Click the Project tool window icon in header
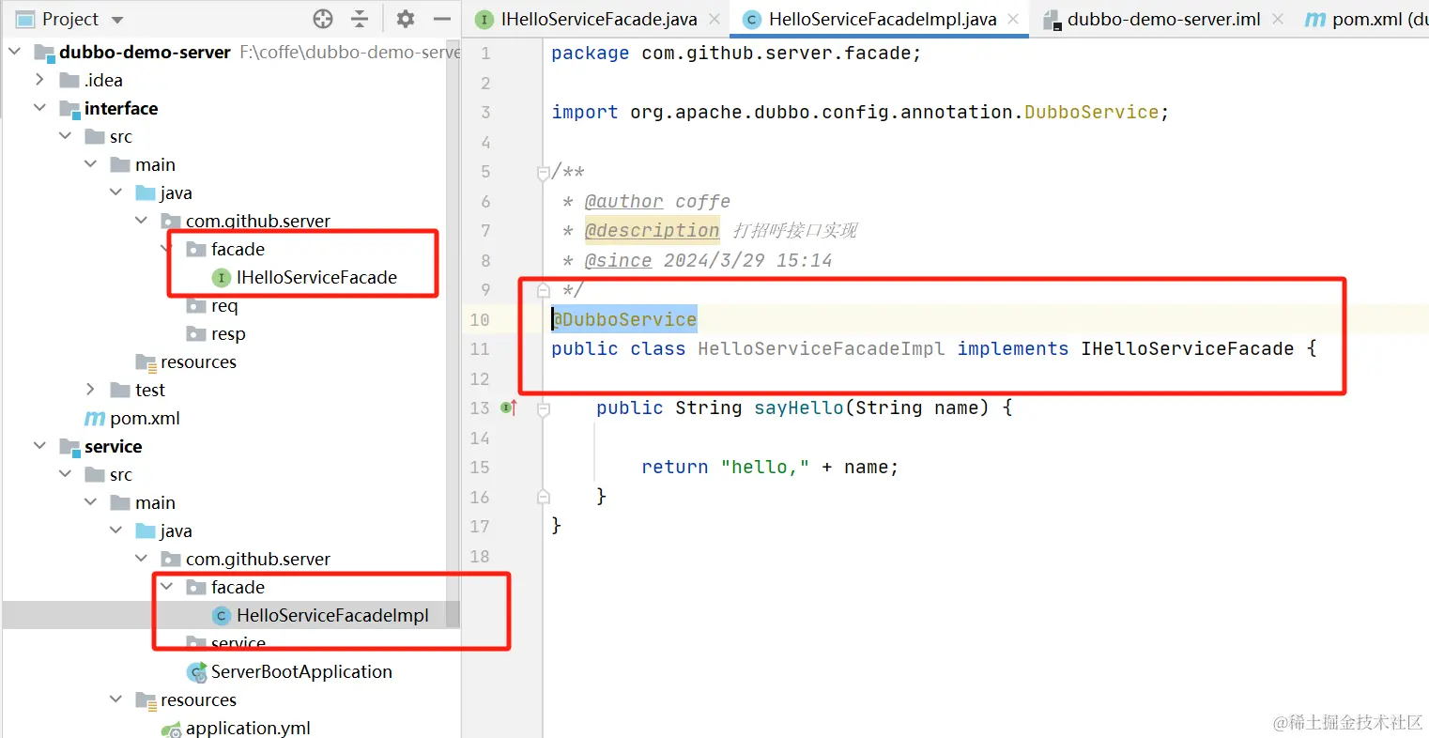The width and height of the screenshot is (1429, 738). pyautogui.click(x=25, y=19)
